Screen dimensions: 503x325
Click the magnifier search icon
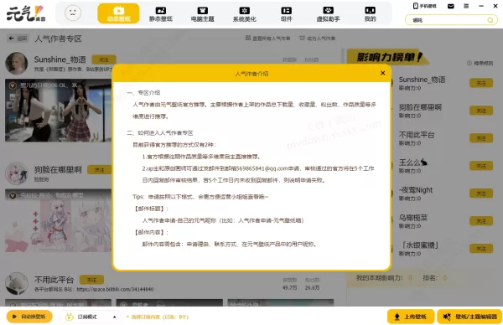490,20
